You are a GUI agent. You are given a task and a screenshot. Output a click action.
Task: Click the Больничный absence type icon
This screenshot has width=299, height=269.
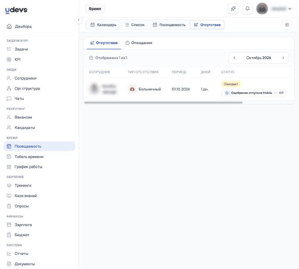132,89
